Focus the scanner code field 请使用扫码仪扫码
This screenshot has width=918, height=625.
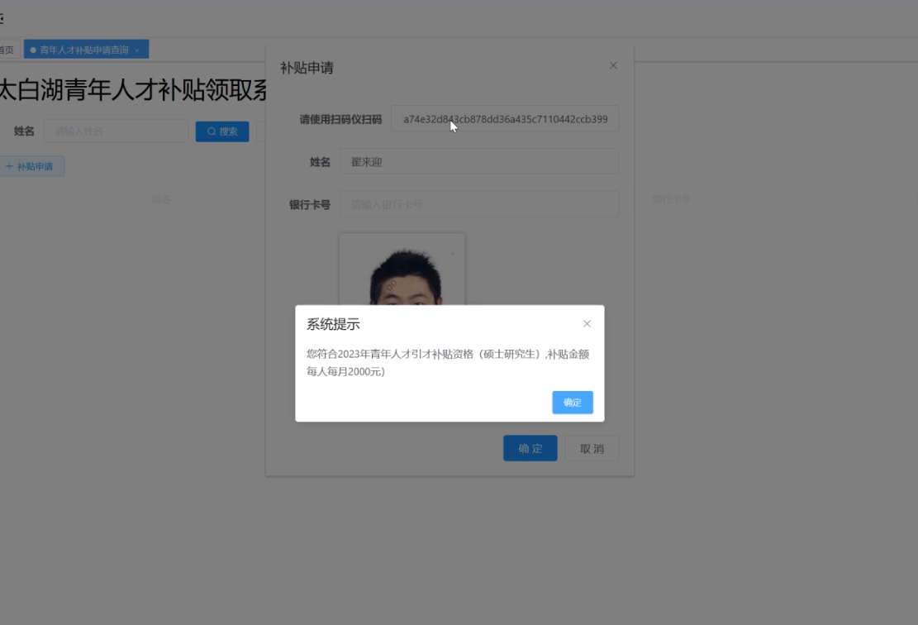pyautogui.click(x=504, y=119)
